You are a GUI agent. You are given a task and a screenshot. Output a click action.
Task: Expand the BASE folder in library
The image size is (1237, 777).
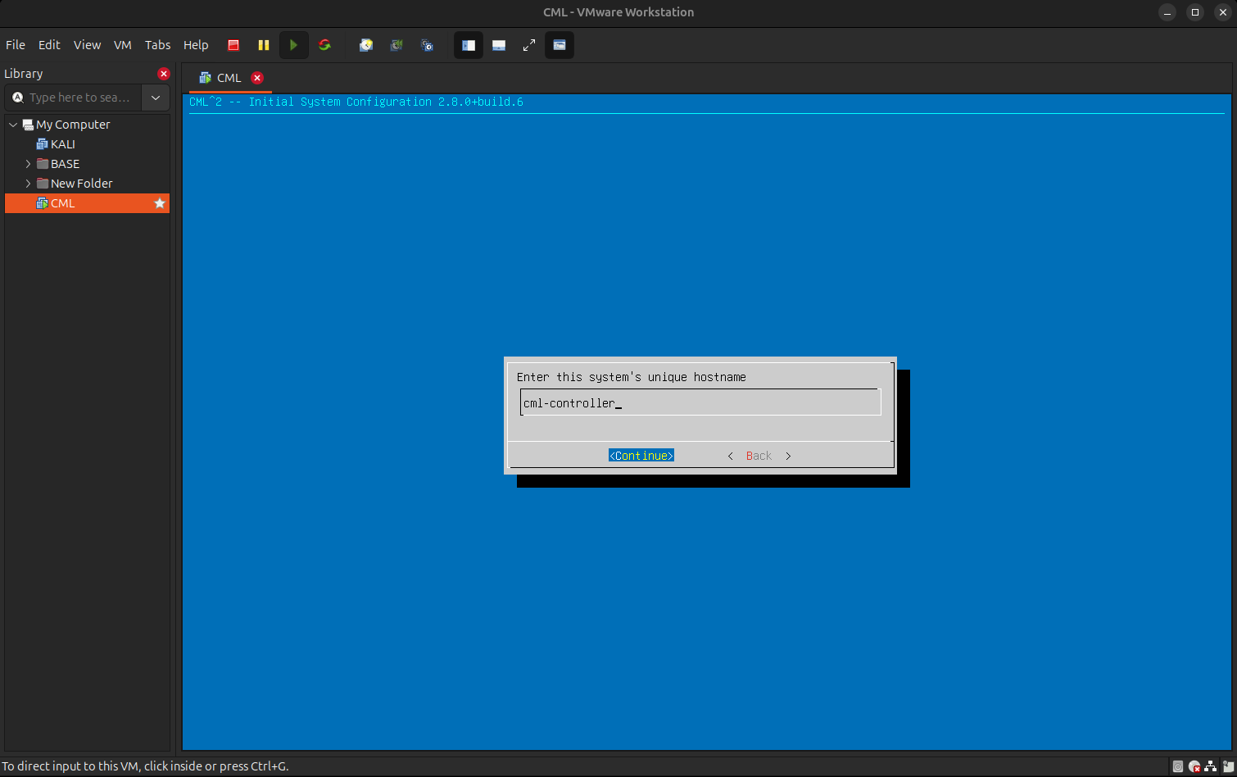[x=28, y=164]
